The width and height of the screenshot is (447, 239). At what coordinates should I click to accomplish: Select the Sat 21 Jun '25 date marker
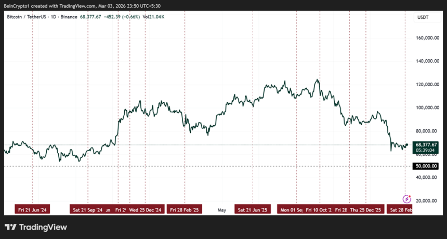(252, 210)
